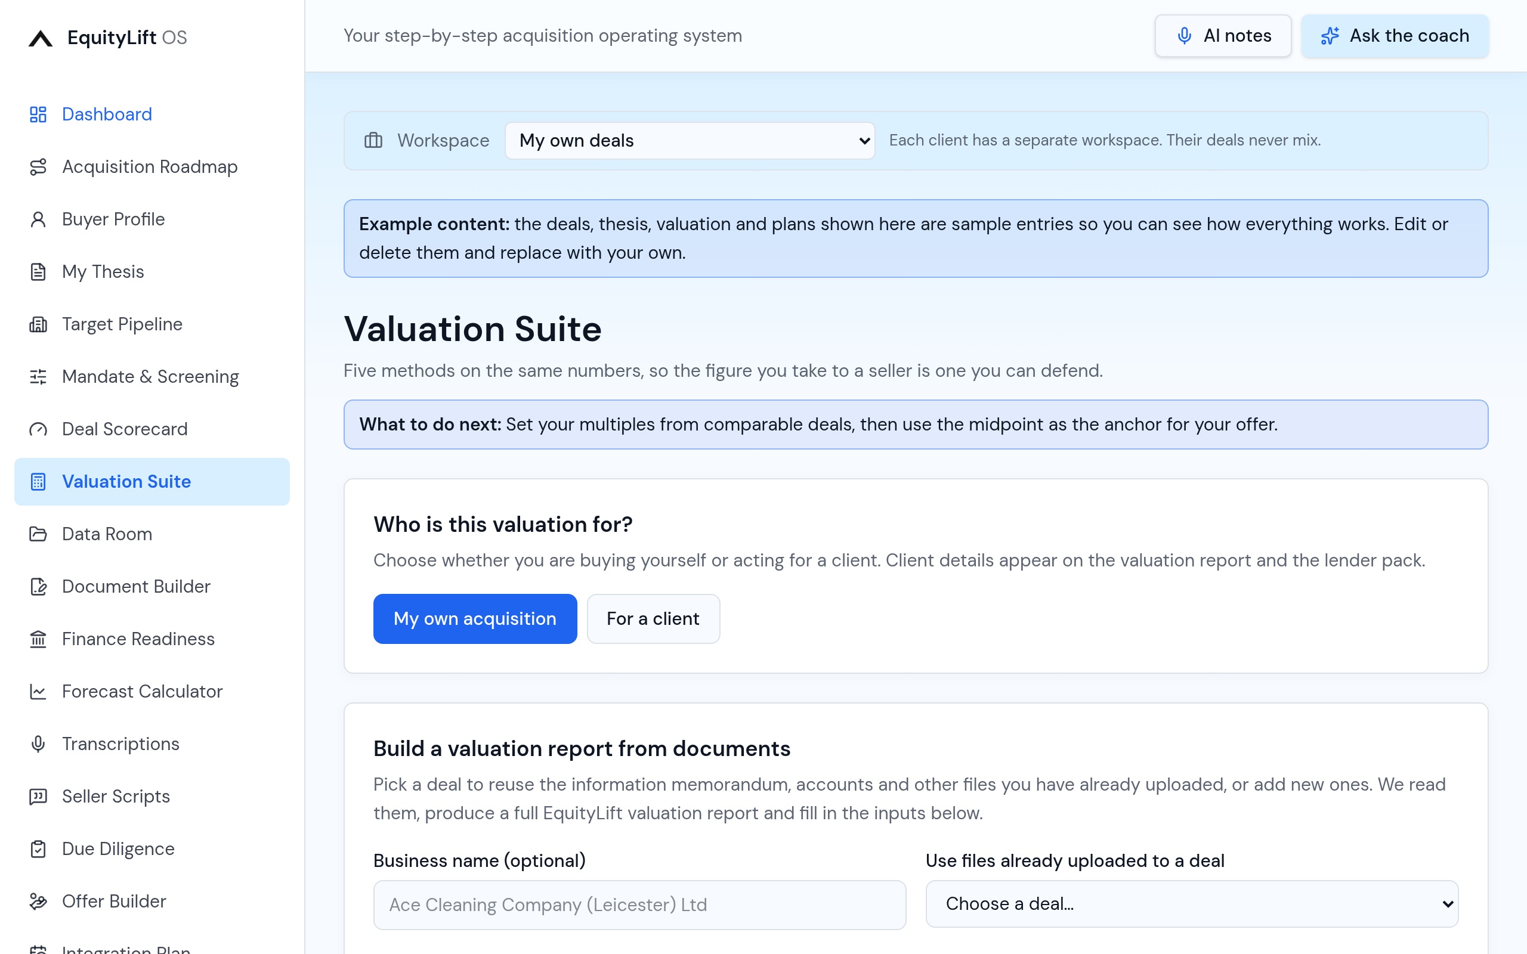Click the Offer Builder handshake icon
Image resolution: width=1527 pixels, height=954 pixels.
tap(38, 901)
